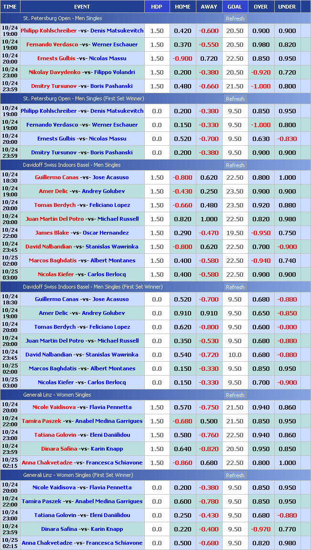Pick home odds 0.290 for Blake vs Hernandez
311x550 pixels.
(x=182, y=233)
